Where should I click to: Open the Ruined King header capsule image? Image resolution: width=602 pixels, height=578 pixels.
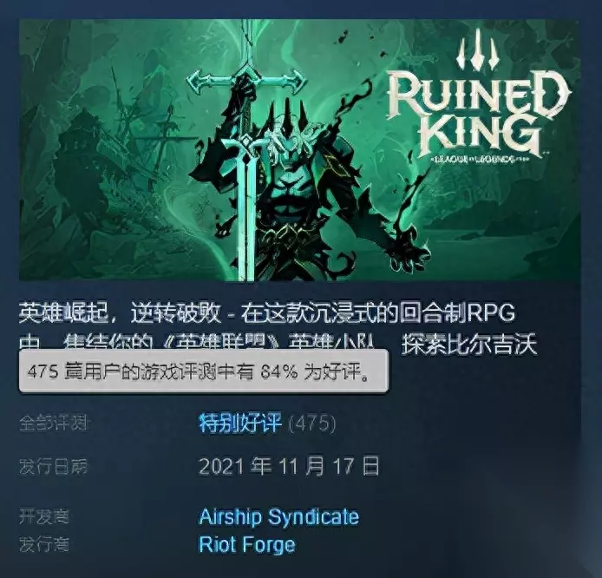pyautogui.click(x=299, y=150)
